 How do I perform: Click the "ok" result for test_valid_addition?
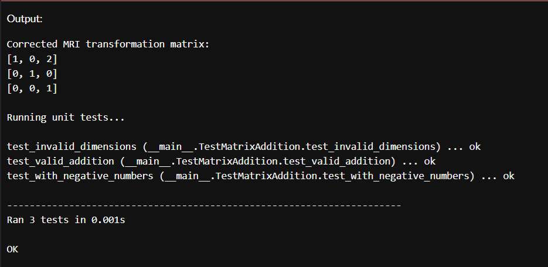click(430, 161)
